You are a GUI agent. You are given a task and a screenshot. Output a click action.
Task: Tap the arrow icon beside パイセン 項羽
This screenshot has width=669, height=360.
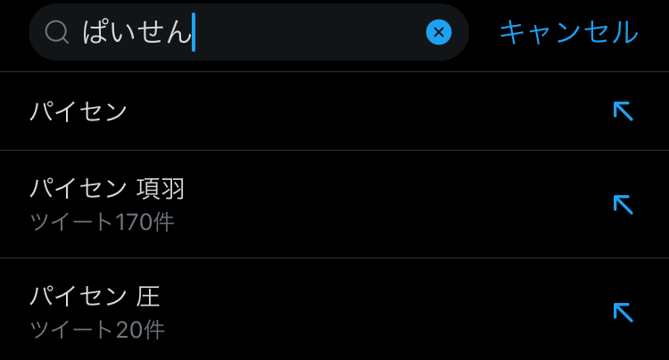coord(623,204)
